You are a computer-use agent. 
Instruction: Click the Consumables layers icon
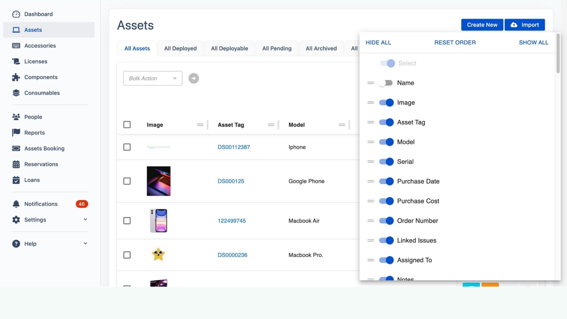(16, 93)
